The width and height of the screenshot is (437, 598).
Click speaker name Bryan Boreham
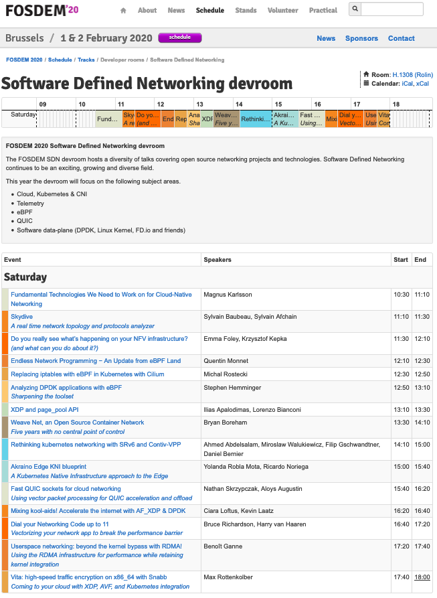coord(225,423)
